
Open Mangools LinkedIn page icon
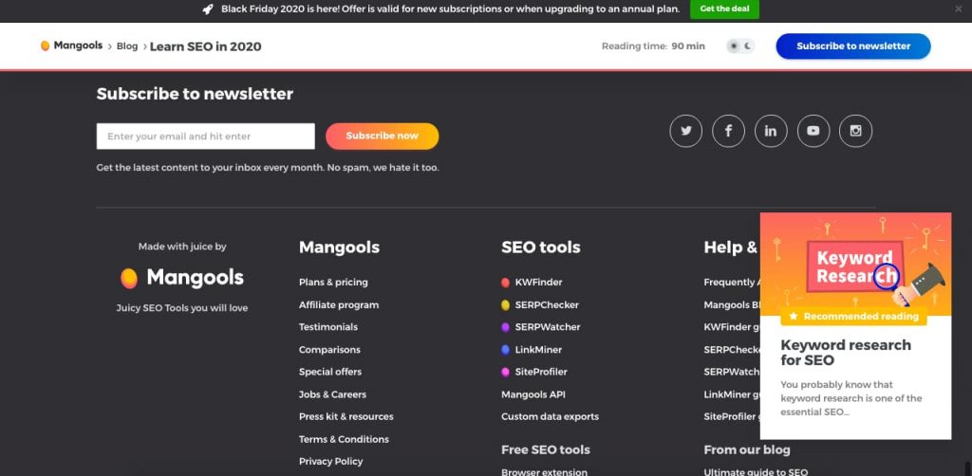[771, 131]
